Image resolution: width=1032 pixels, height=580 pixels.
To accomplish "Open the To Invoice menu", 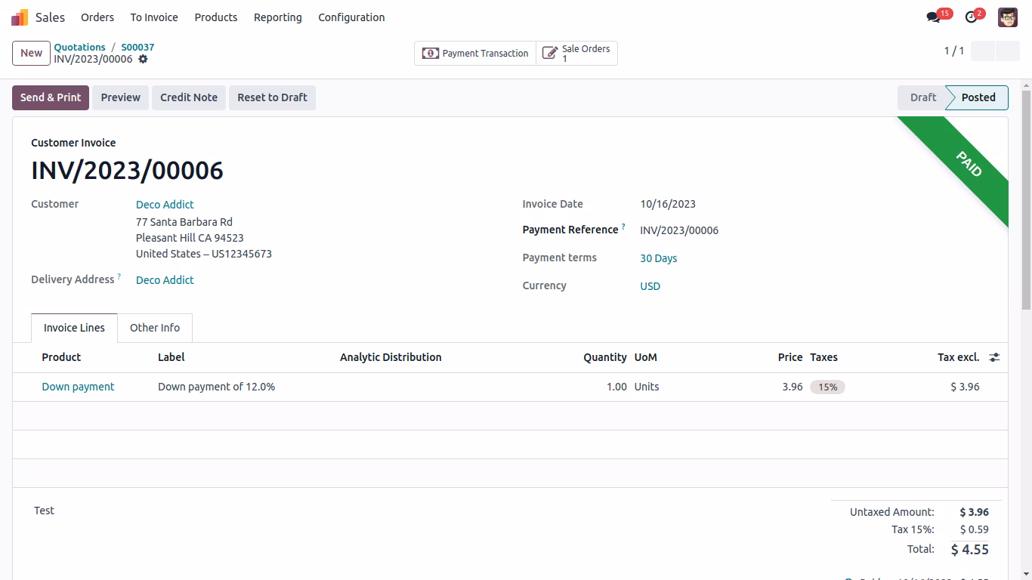I will 154,17.
